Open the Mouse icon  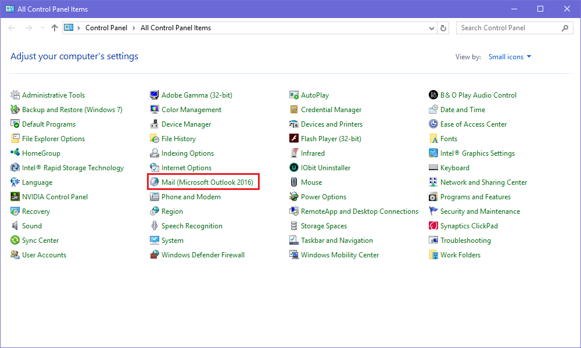tap(294, 182)
